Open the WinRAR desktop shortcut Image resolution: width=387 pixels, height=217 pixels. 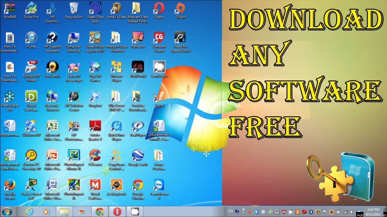click(x=10, y=11)
